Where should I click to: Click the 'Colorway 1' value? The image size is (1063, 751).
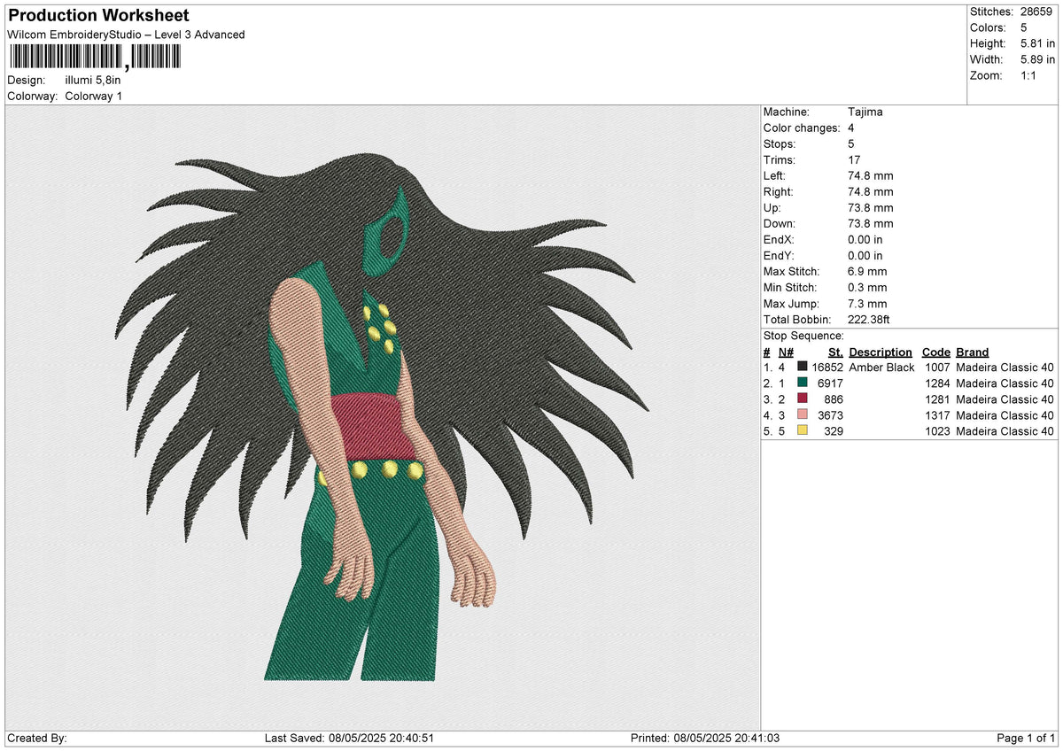click(94, 96)
